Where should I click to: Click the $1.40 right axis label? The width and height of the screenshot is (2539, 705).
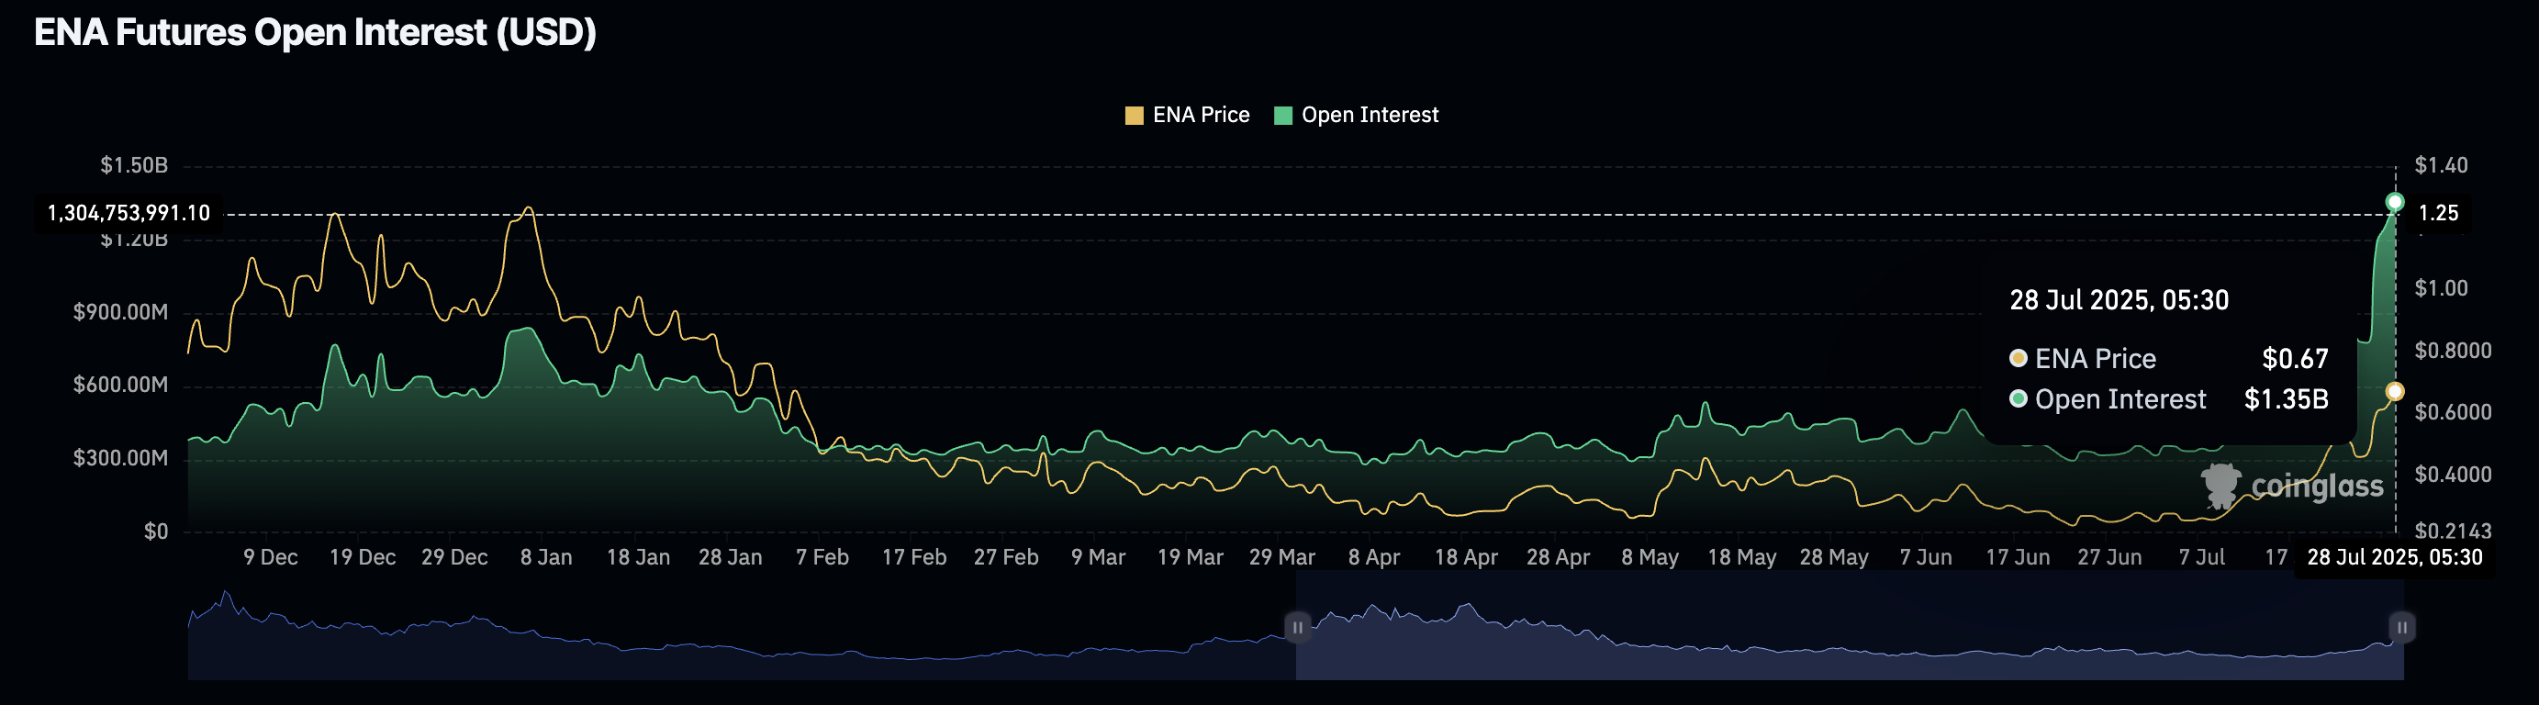click(x=2441, y=165)
